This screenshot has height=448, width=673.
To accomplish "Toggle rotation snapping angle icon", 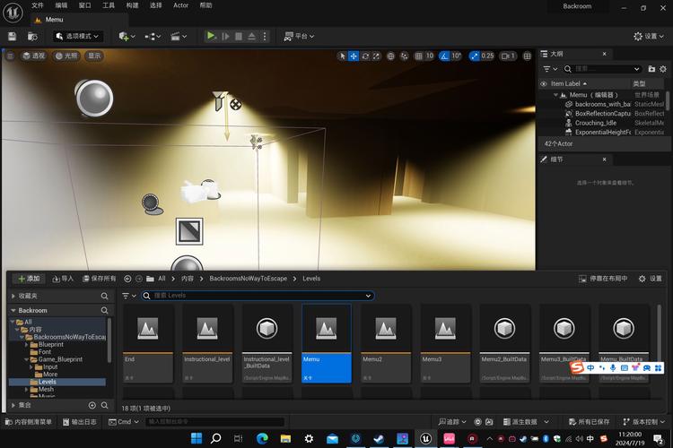I will [445, 56].
